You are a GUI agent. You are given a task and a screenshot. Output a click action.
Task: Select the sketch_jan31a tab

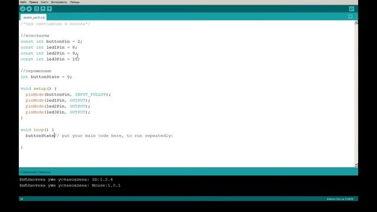click(x=34, y=18)
